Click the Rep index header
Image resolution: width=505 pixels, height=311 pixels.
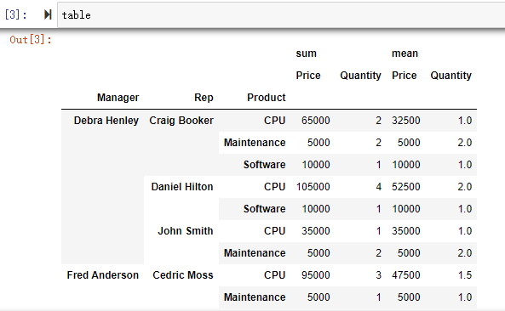(204, 98)
